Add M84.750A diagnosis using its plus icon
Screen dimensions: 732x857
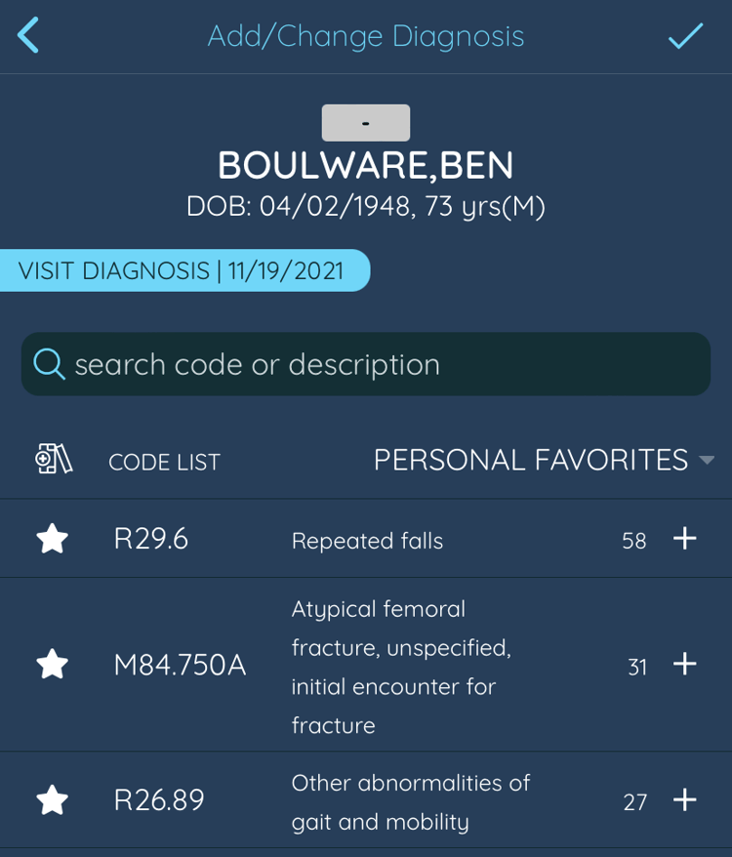click(685, 665)
